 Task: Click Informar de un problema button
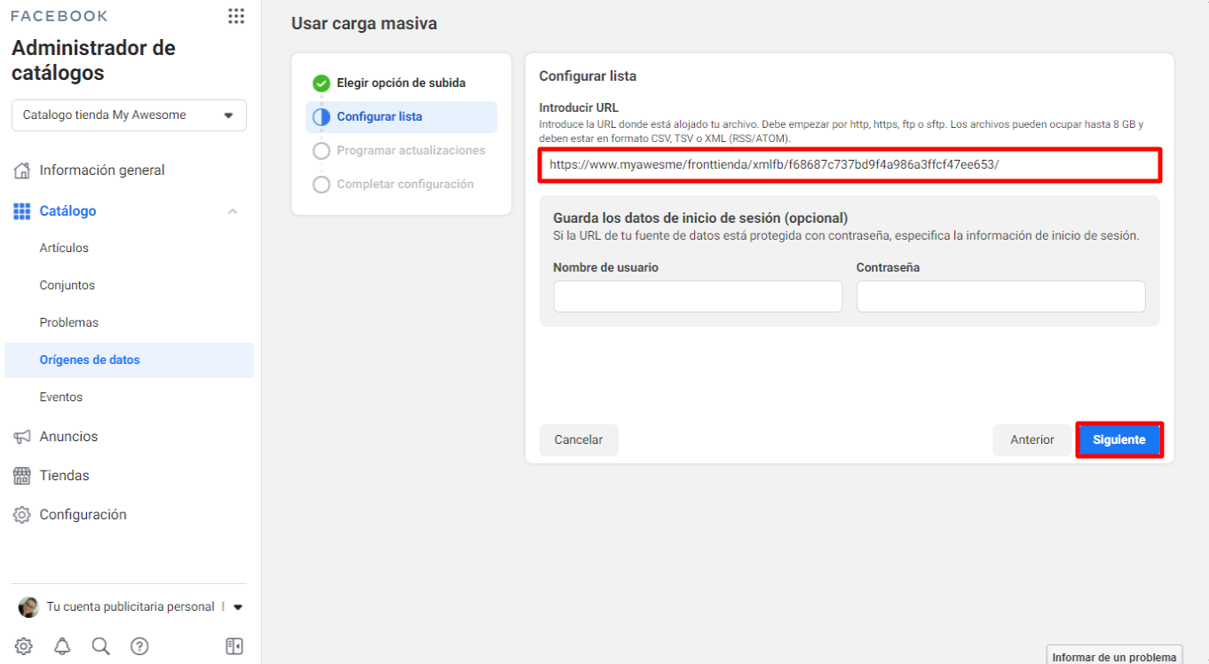point(1114,657)
